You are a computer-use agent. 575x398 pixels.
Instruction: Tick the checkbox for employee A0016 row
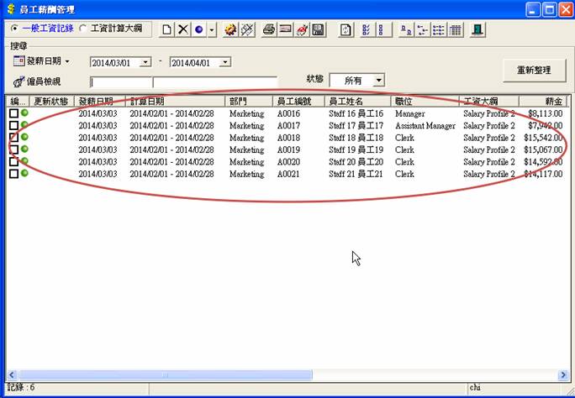(13, 113)
